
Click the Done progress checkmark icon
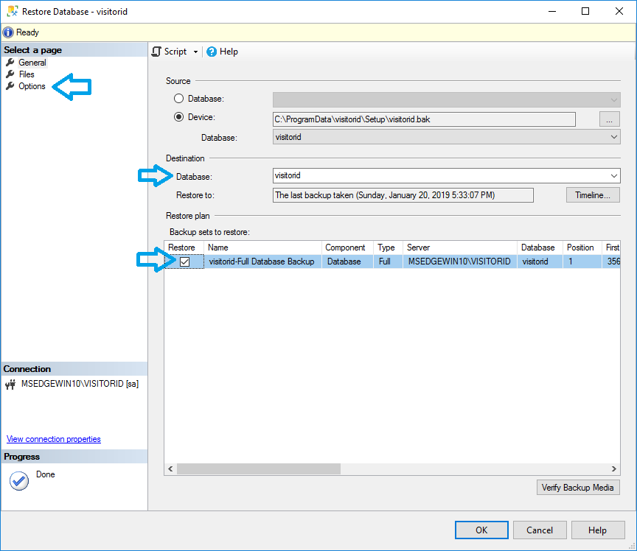coord(19,480)
